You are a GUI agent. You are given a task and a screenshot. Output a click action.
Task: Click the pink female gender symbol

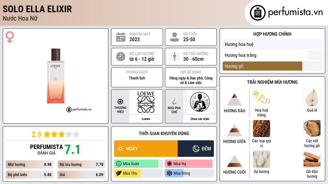tap(10, 37)
